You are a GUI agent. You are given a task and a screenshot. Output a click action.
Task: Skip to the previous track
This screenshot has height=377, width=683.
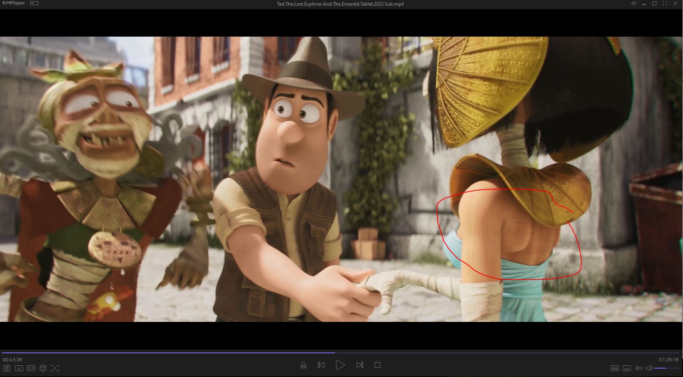(x=321, y=365)
